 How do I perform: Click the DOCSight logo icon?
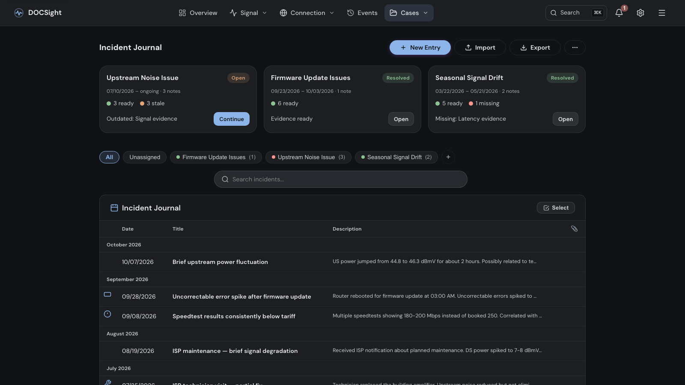tap(19, 13)
